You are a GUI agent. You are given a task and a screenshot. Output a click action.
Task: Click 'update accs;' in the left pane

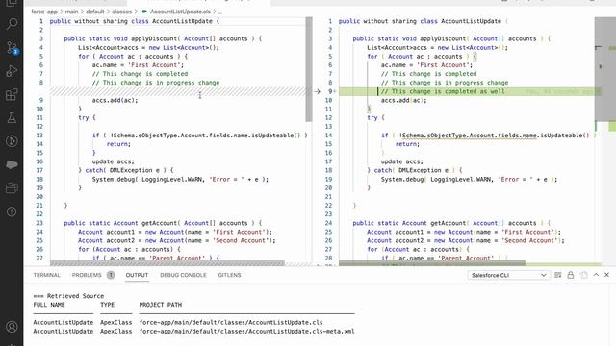(114, 161)
